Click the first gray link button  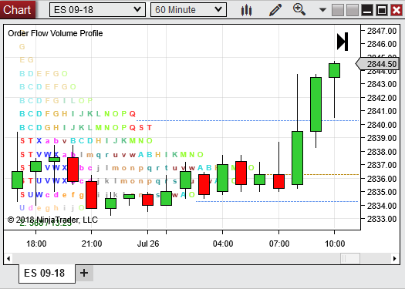point(338,10)
